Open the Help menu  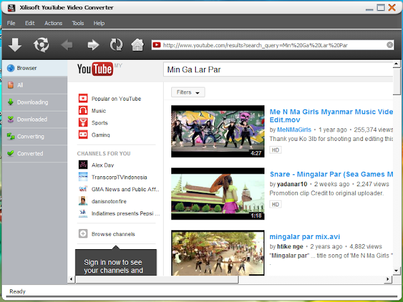(99, 23)
